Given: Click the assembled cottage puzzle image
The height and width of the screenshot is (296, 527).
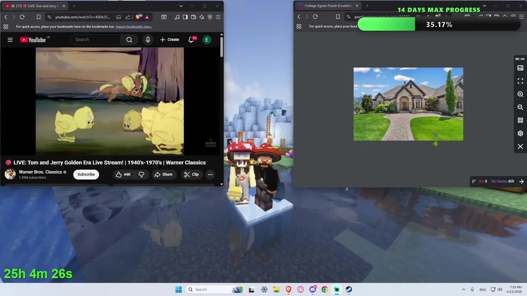Looking at the screenshot, I should [x=408, y=104].
